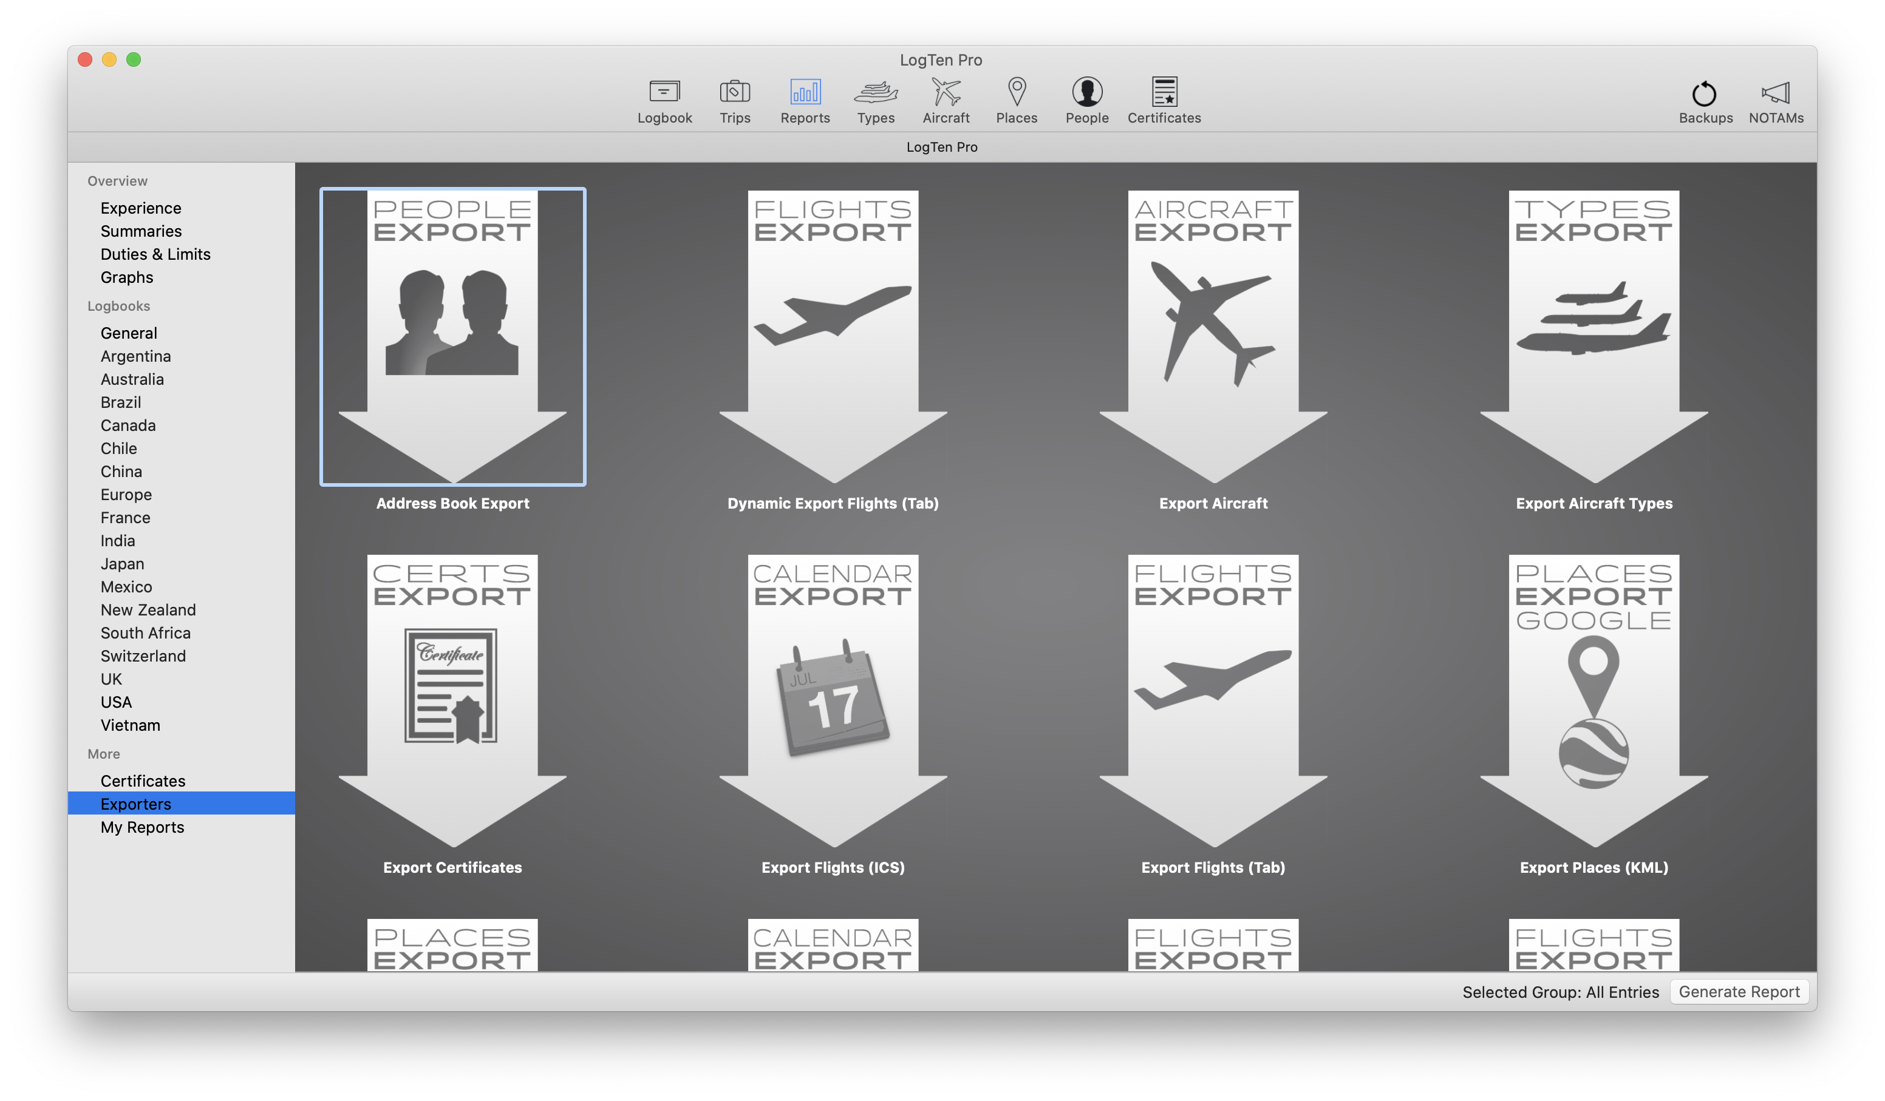Open the People toolbar icon
Viewport: 1885px width, 1101px height.
click(1087, 101)
